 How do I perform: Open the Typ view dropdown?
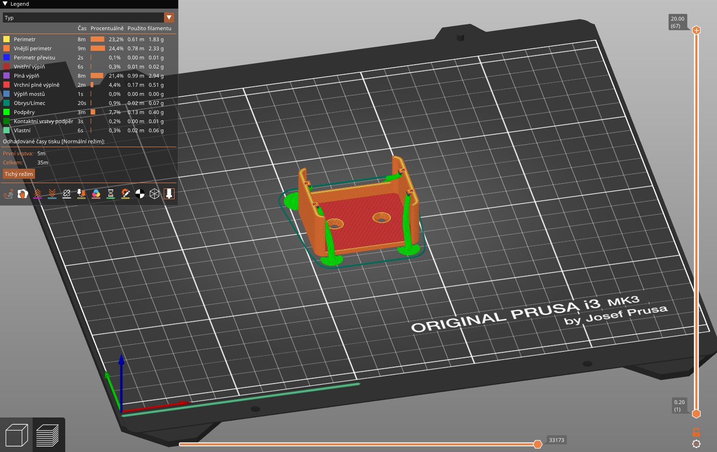(x=88, y=18)
